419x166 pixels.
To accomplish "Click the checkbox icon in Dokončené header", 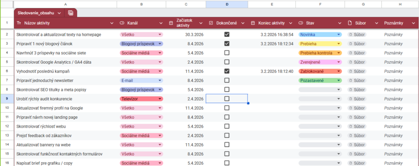I will click(211, 23).
